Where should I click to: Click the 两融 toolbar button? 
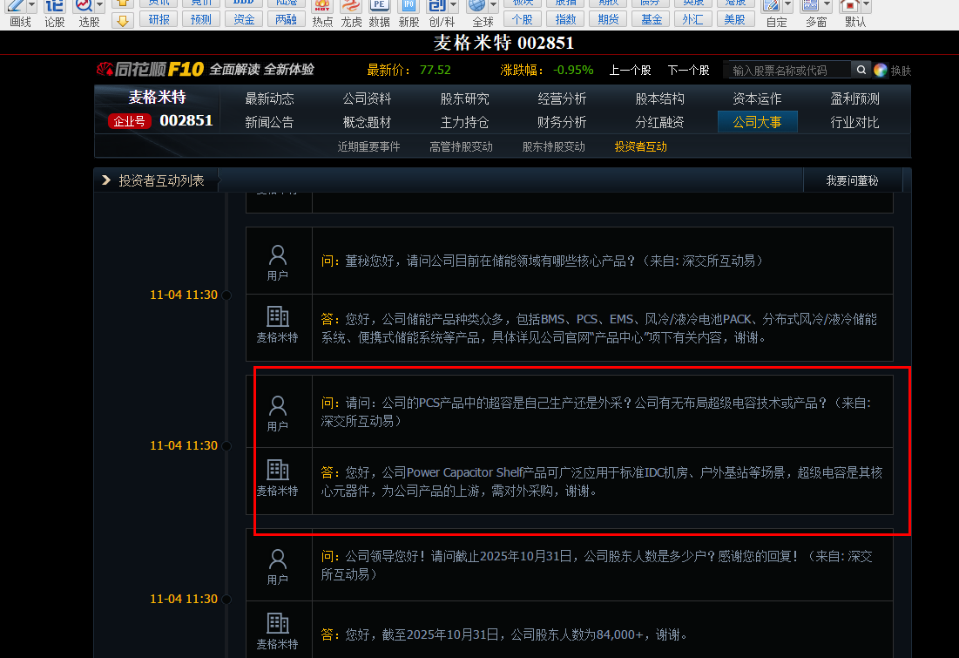coord(287,19)
